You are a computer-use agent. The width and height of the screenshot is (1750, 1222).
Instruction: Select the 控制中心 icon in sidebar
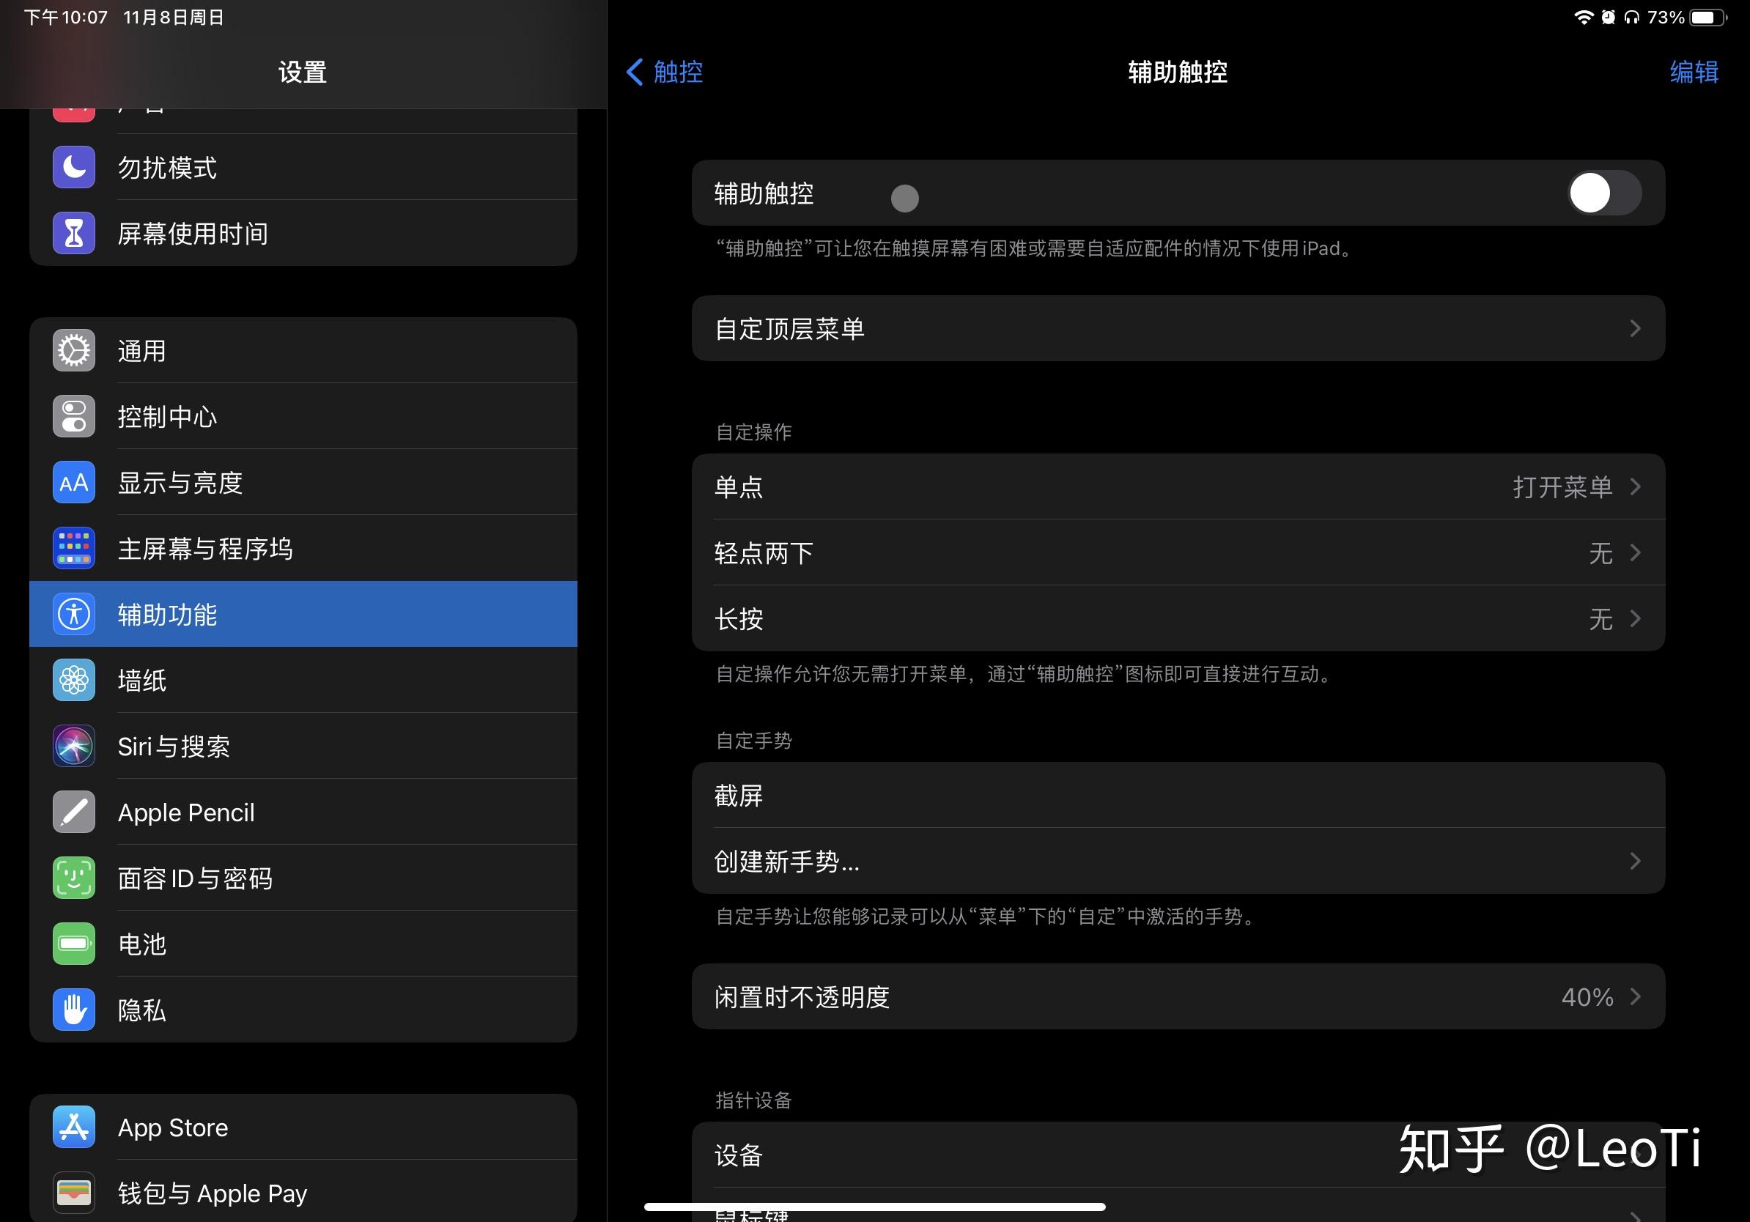(73, 416)
